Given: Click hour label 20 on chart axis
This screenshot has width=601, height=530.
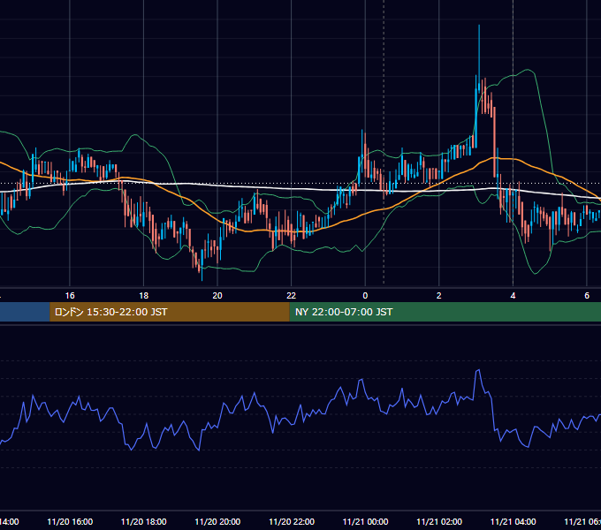Looking at the screenshot, I should [x=217, y=296].
